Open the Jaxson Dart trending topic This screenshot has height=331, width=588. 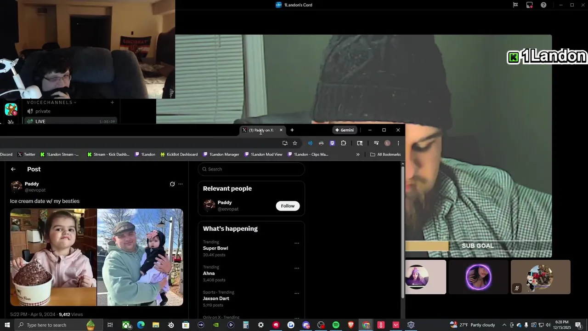tap(216, 298)
